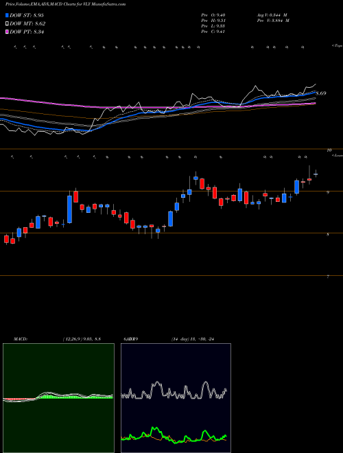The image size is (343, 453).
Task: Click the 'Avg V: 0.344 M' volume text
Action: 273,15
